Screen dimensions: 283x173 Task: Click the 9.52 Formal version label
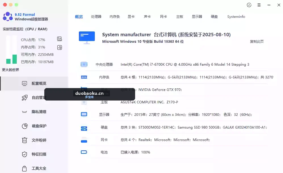tap(25, 14)
